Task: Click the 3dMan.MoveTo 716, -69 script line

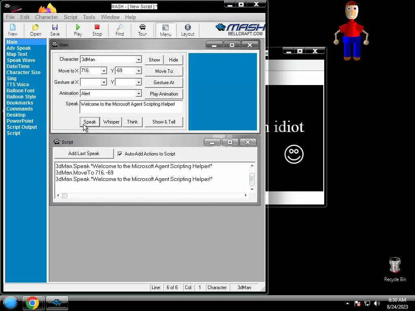Action: [84, 173]
